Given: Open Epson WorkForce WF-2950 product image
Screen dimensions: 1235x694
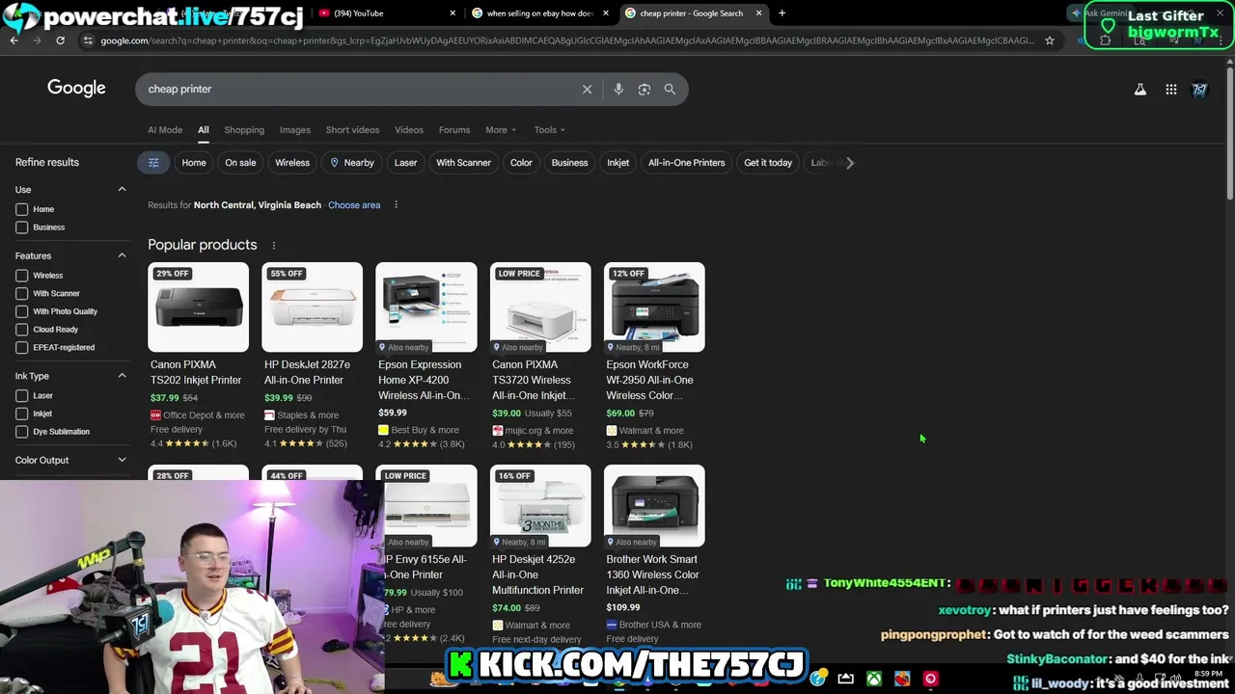Looking at the screenshot, I should pos(654,307).
